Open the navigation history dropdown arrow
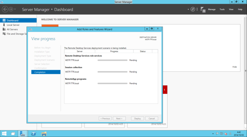This screenshot has width=247, height=137. coord(15,9)
